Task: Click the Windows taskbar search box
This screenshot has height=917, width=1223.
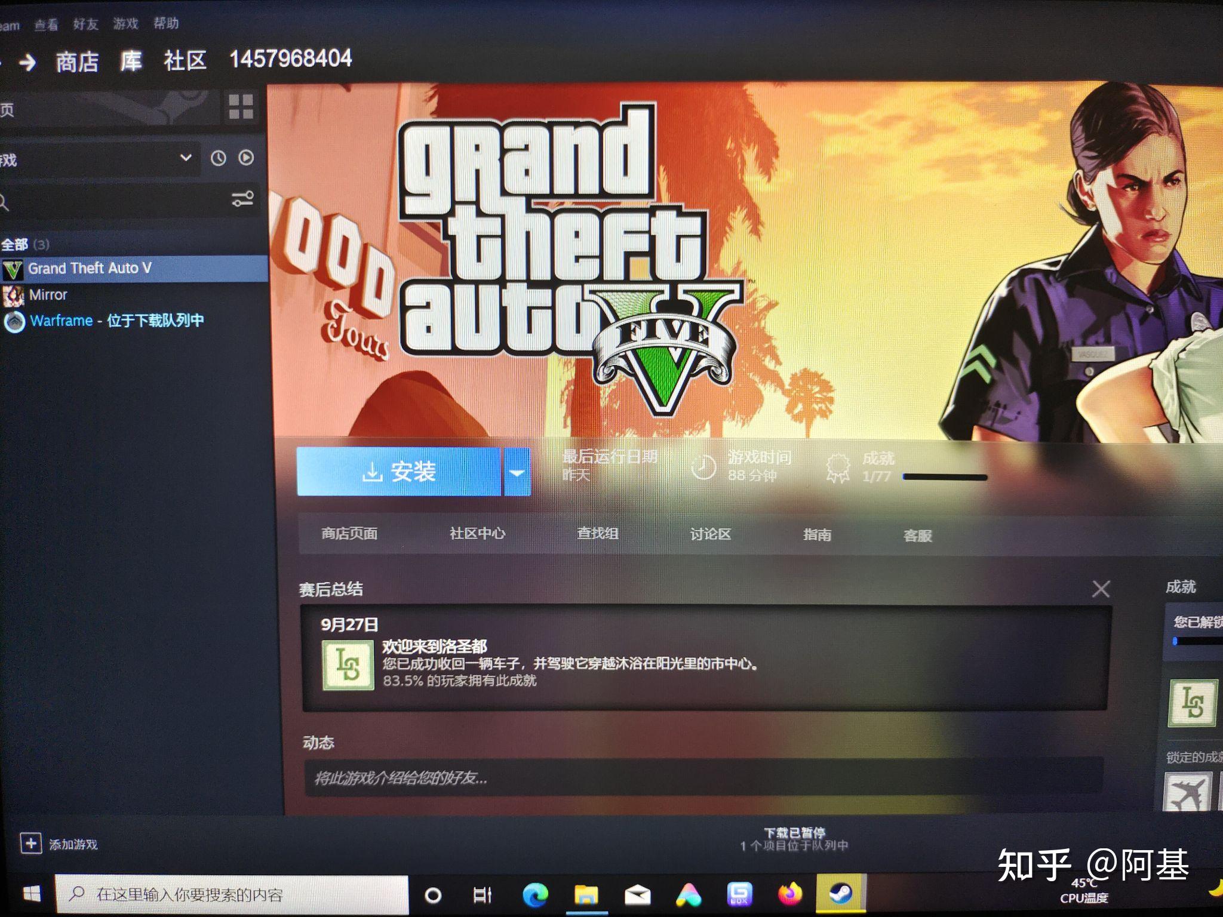Action: [232, 894]
